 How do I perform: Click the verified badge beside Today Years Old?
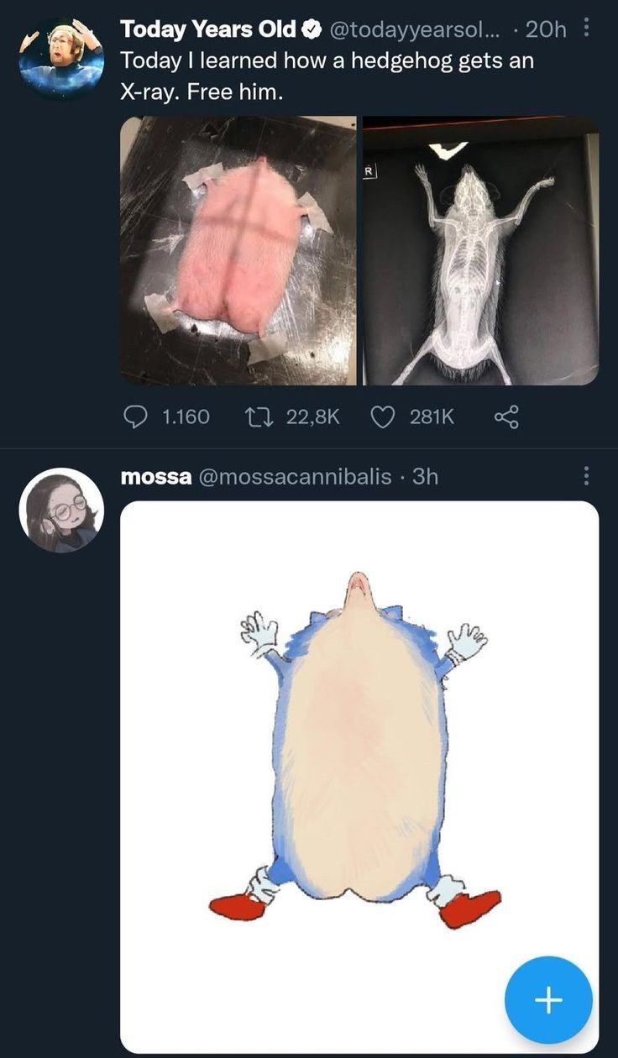(x=312, y=30)
